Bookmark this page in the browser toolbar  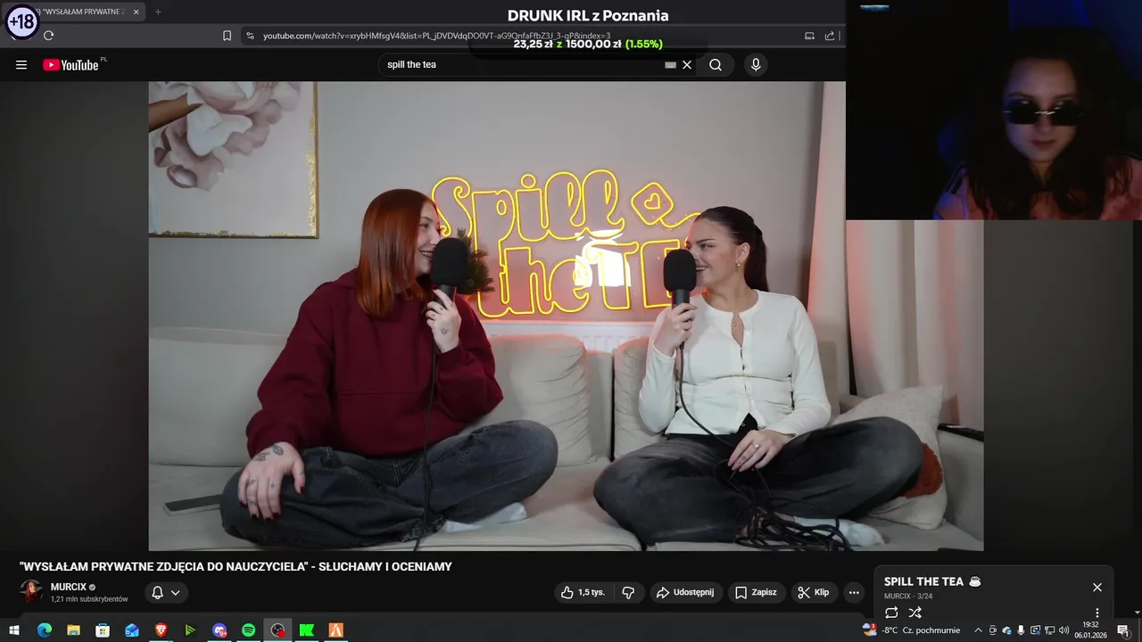point(227,36)
